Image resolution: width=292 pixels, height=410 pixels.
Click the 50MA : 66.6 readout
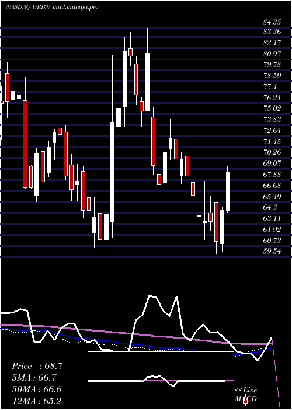coord(36,389)
